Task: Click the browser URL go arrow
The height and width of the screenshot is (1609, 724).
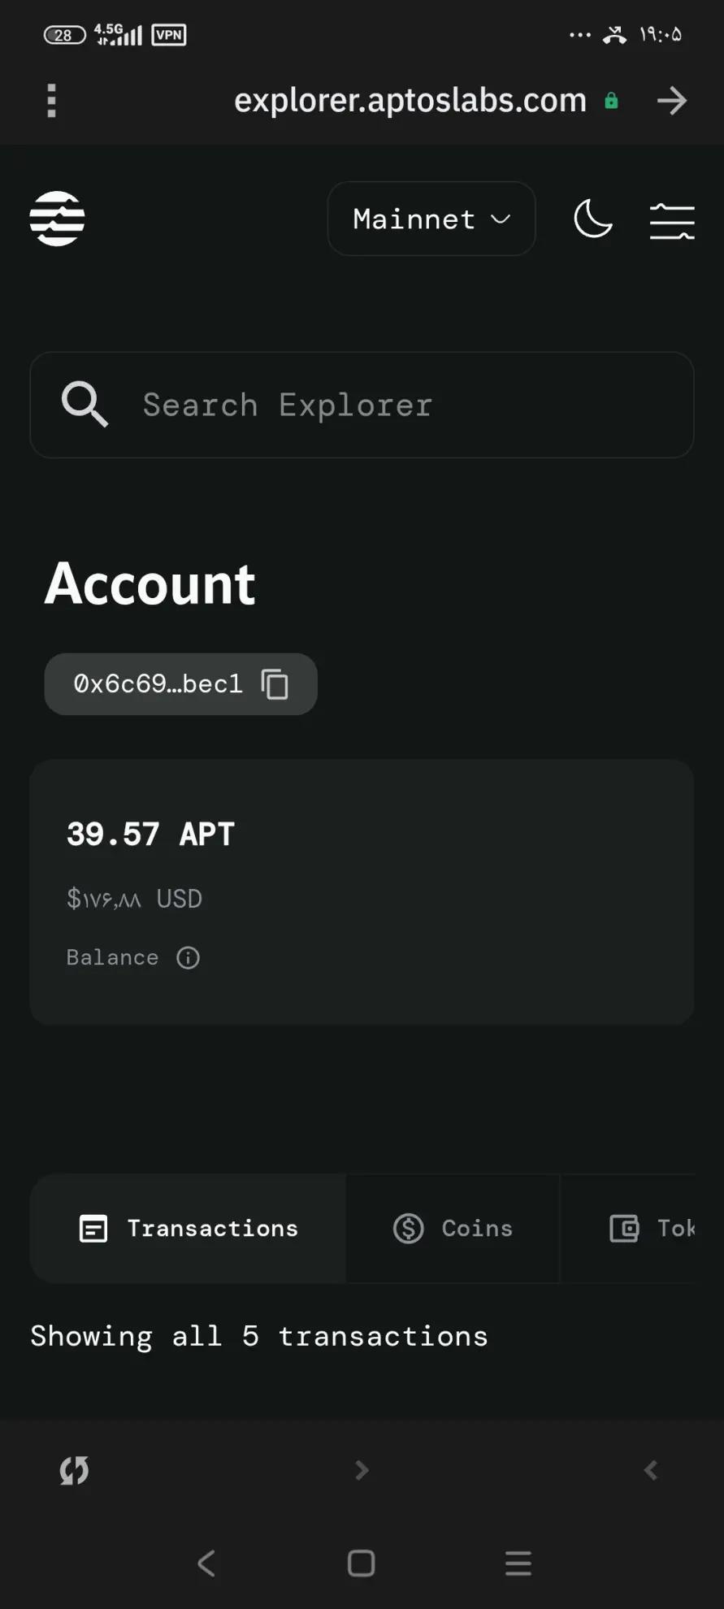Action: 671,101
